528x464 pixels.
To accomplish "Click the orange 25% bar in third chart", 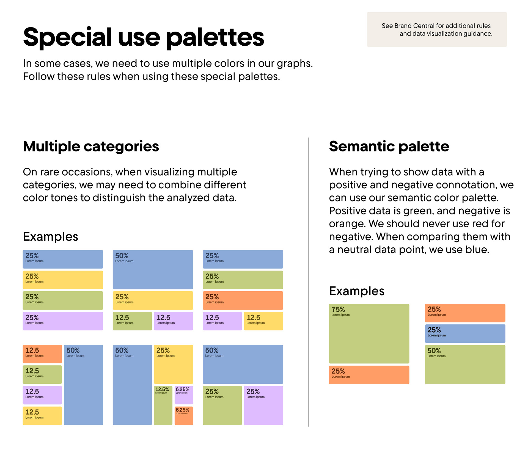I will 243,300.
